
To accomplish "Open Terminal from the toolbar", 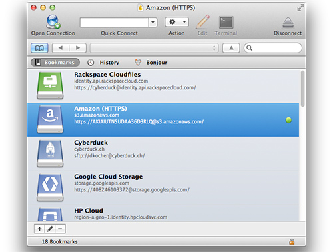I will coord(226,22).
